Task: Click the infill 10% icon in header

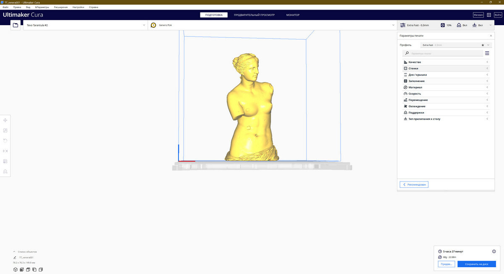Action: tap(443, 25)
